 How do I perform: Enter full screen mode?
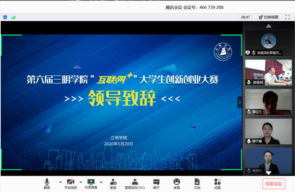pos(287,17)
